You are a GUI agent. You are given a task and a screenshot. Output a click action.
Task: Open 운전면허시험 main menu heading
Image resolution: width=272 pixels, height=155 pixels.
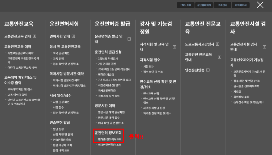pyautogui.click(x=64, y=24)
